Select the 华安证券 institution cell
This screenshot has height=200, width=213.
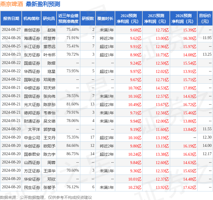coord(32,179)
